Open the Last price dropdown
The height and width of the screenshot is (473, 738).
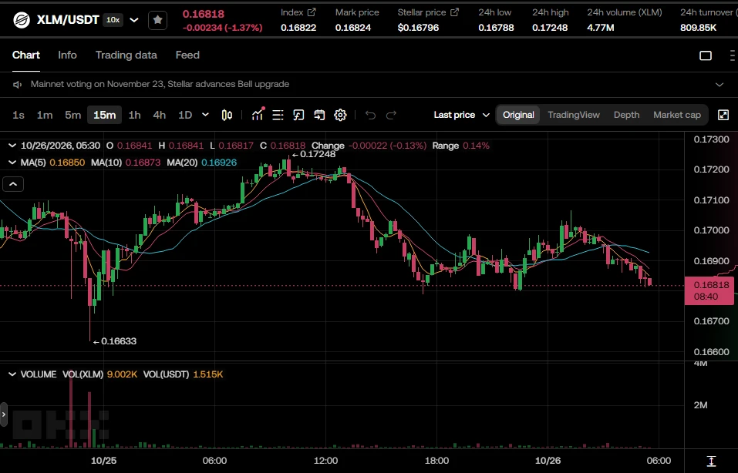(x=462, y=115)
